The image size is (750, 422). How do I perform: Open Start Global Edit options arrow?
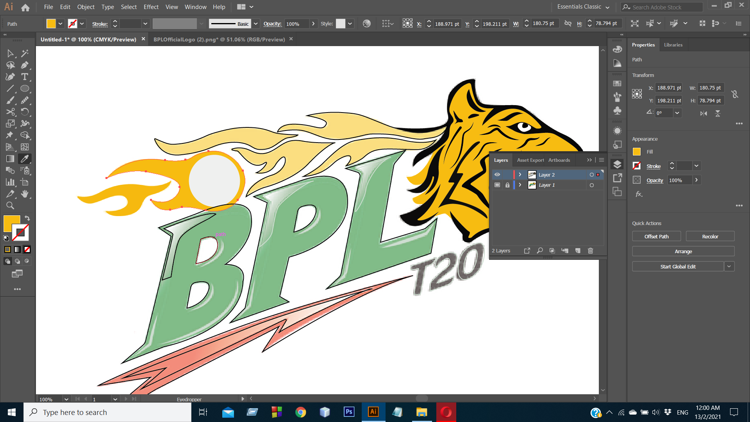[x=729, y=266]
